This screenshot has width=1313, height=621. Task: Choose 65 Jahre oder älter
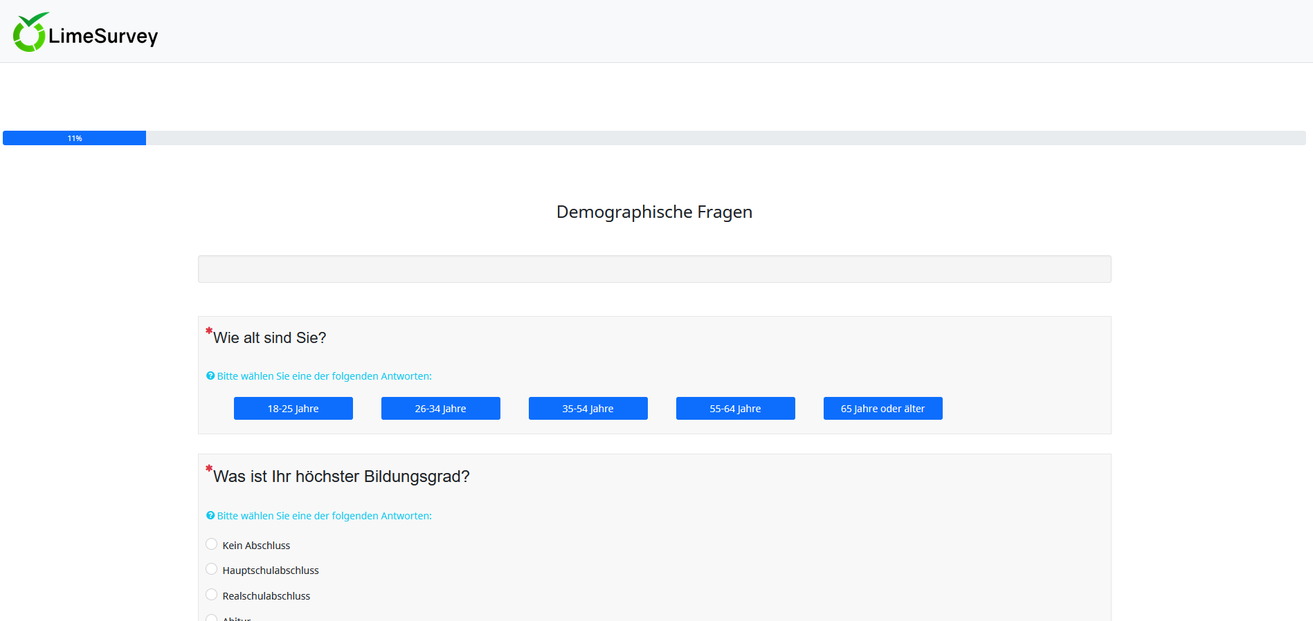coord(883,409)
